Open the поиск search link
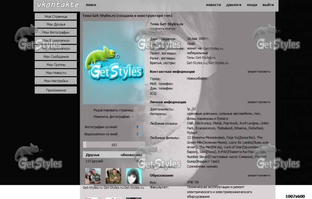 [91, 5]
